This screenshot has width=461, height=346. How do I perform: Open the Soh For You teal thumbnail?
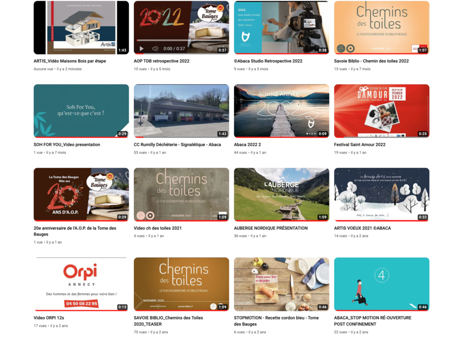click(x=81, y=111)
